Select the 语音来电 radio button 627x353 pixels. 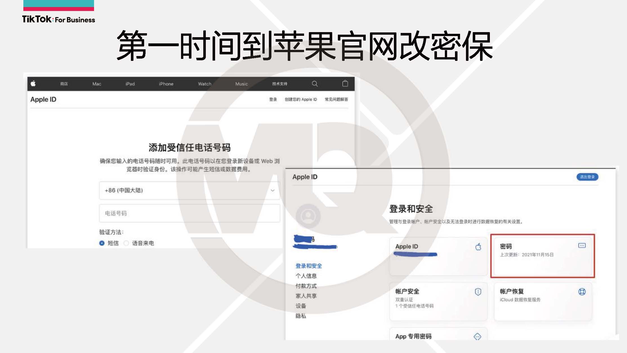126,243
